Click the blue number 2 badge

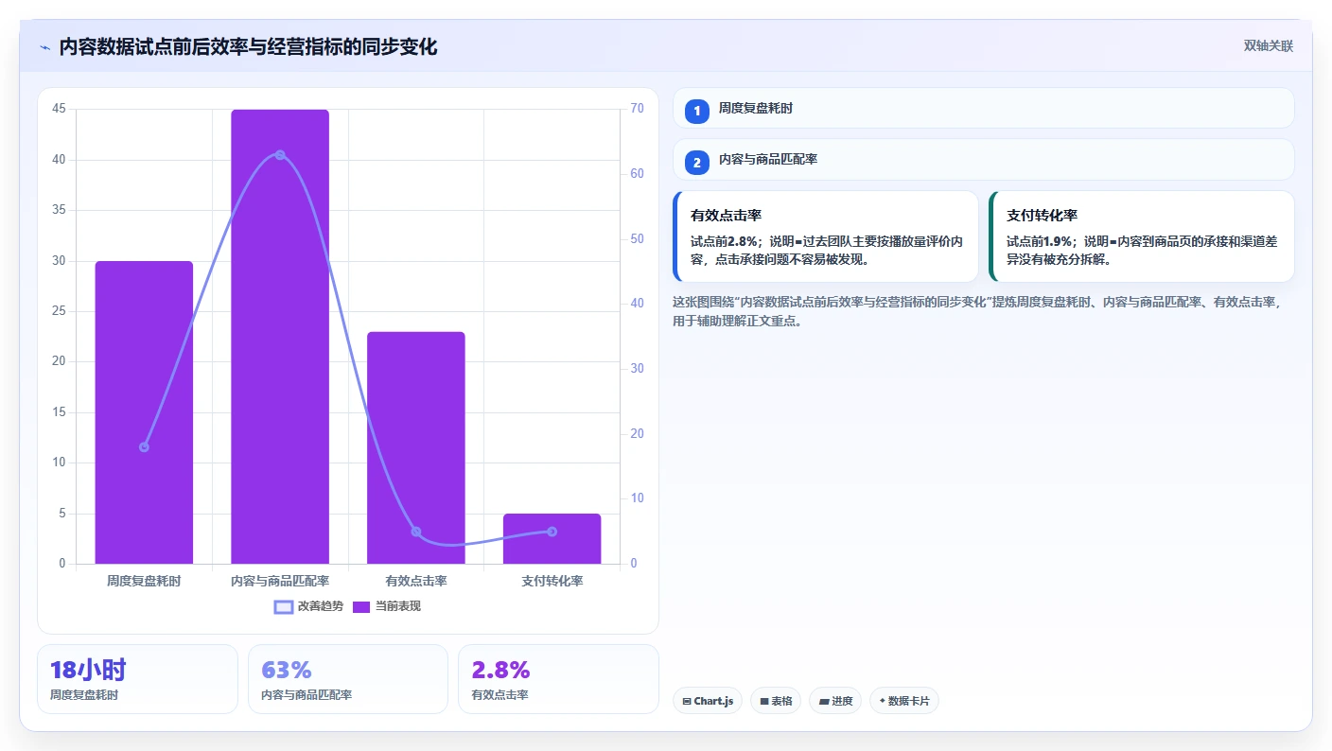point(697,163)
